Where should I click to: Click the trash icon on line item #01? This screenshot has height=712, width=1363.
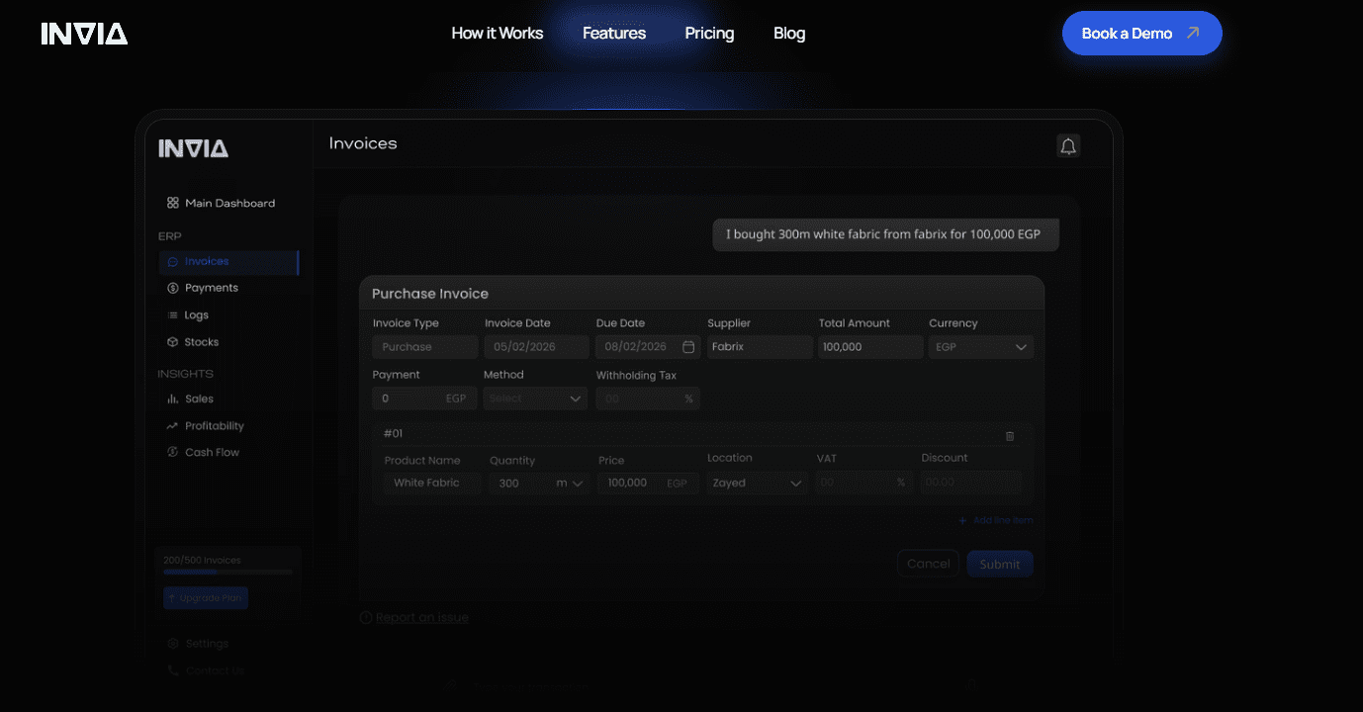point(1009,436)
